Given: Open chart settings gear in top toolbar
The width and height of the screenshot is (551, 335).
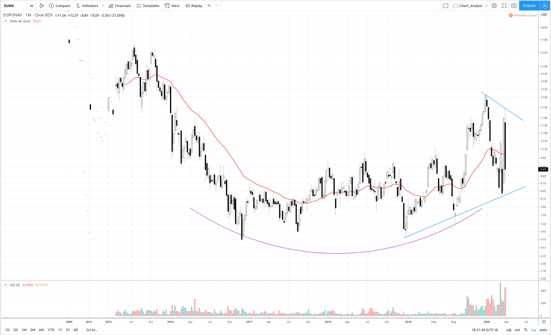Looking at the screenshot, I should tap(494, 5).
